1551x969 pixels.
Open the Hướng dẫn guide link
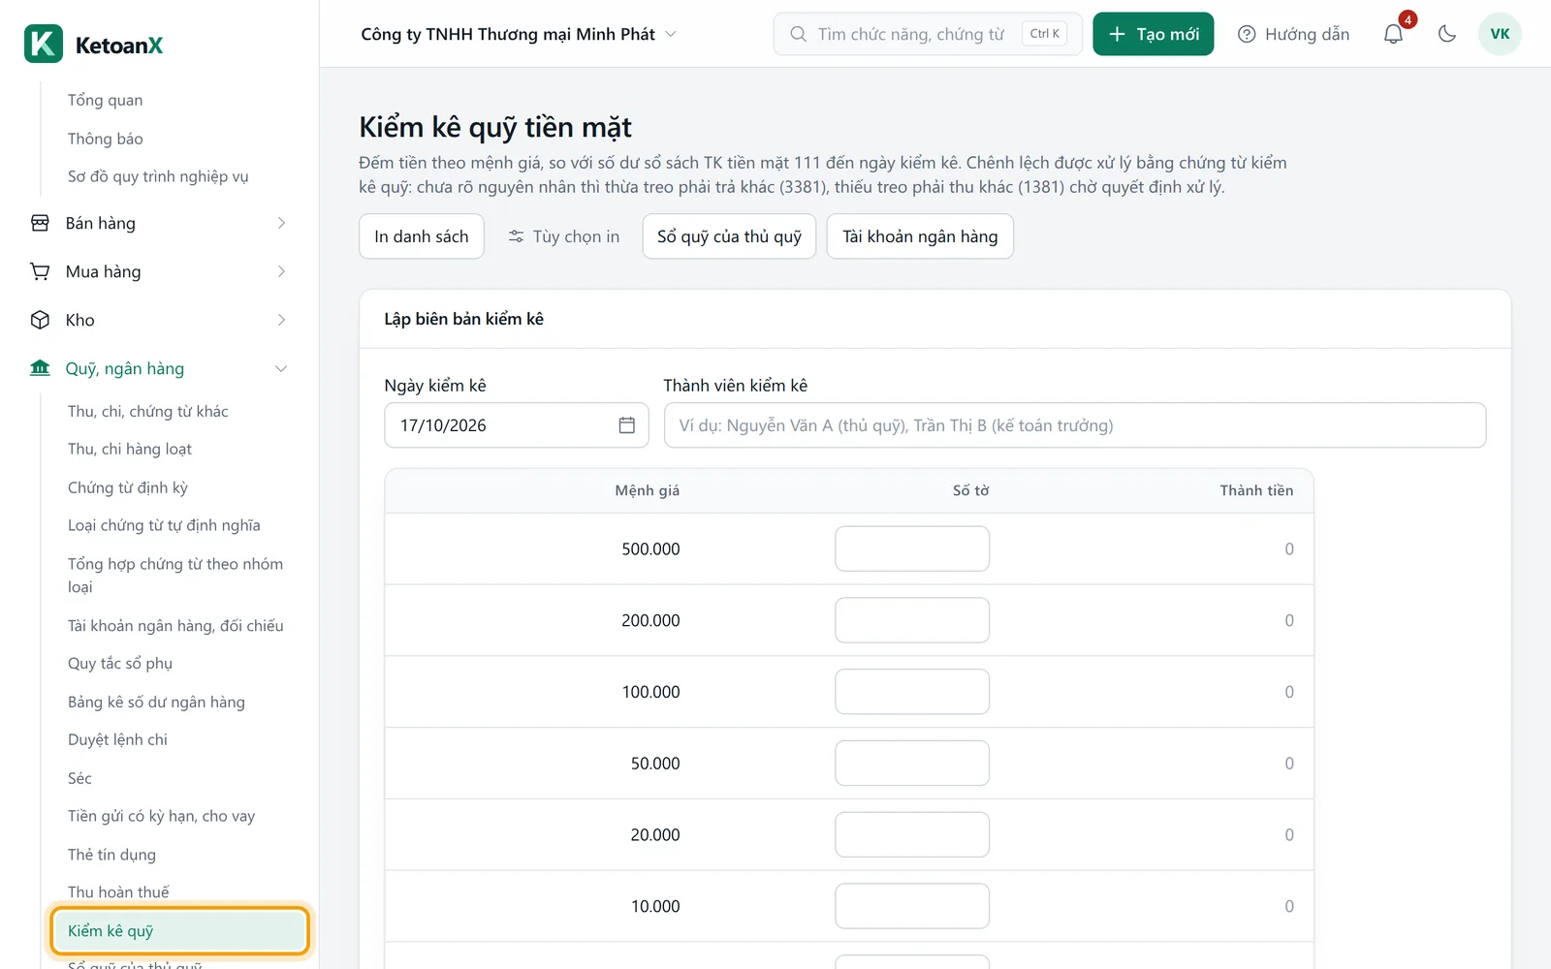pyautogui.click(x=1294, y=34)
